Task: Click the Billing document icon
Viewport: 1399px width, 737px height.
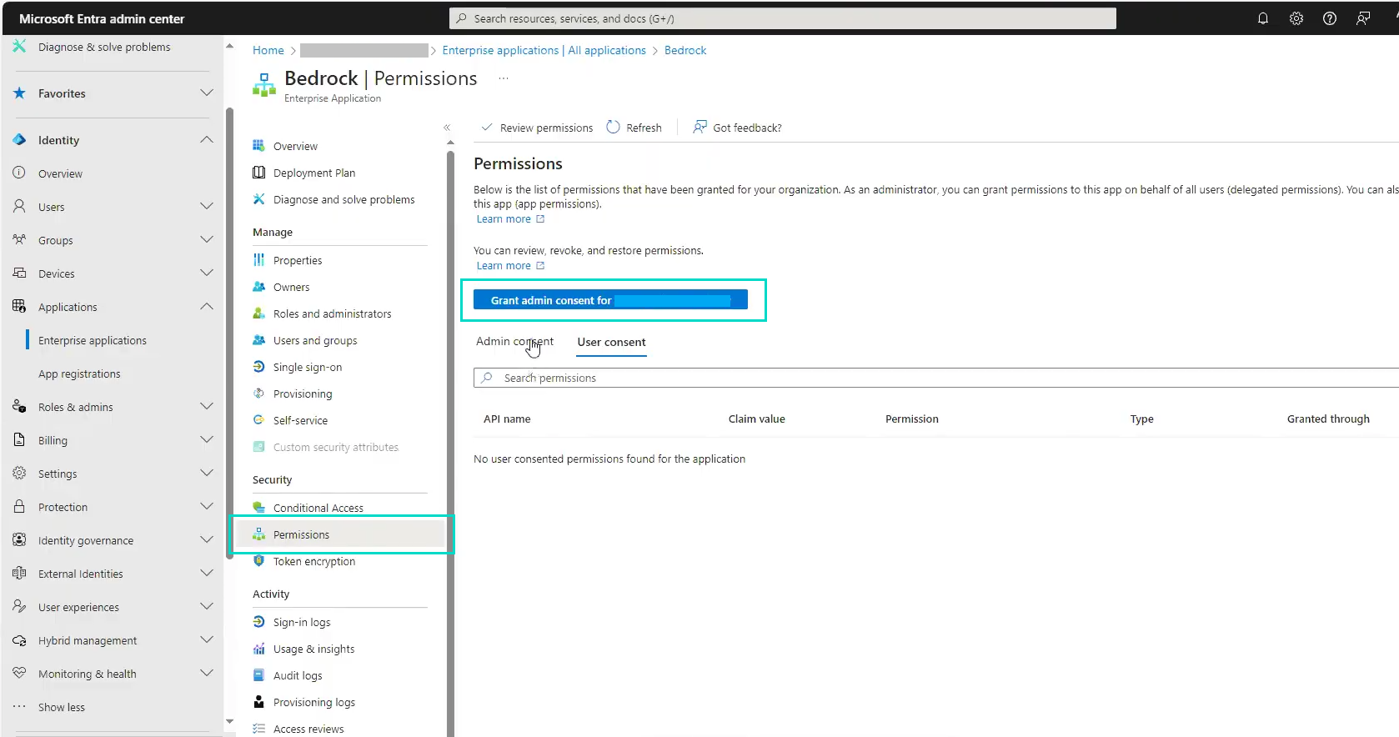Action: click(19, 439)
